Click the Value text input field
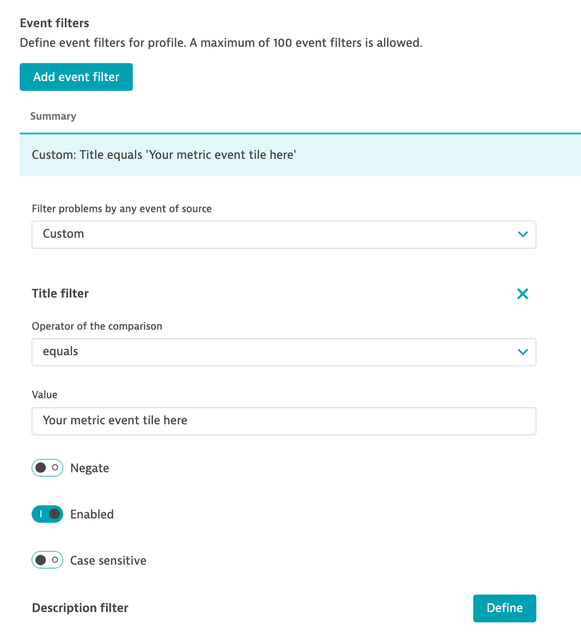This screenshot has height=643, width=581. 283,421
